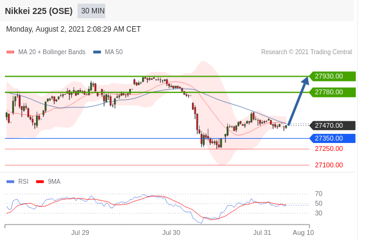Click the 27780.00 green resistance label

tap(333, 92)
